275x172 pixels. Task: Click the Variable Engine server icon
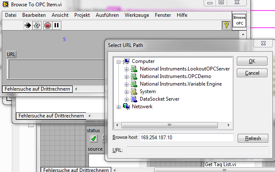pos(134,84)
